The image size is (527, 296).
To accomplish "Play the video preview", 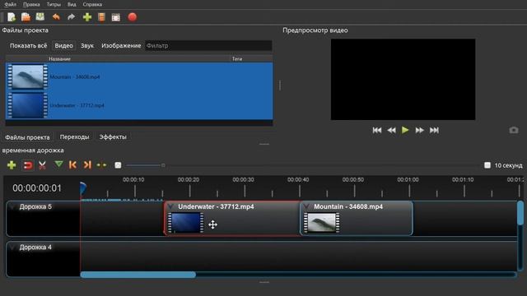I will tap(405, 130).
